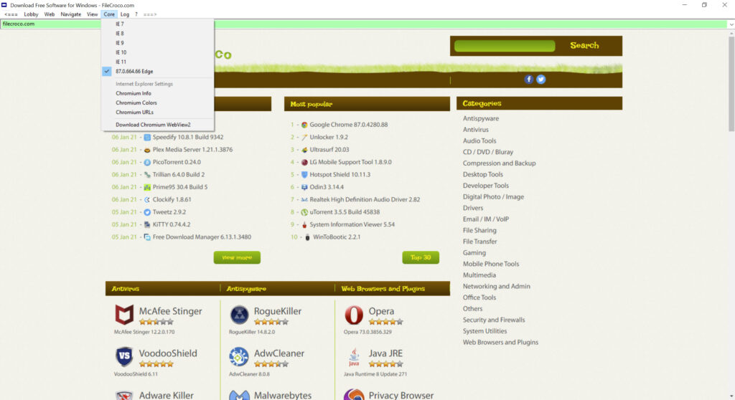This screenshot has height=400, width=735.
Task: Click the back arrow <=== in menu bar
Action: pos(11,14)
